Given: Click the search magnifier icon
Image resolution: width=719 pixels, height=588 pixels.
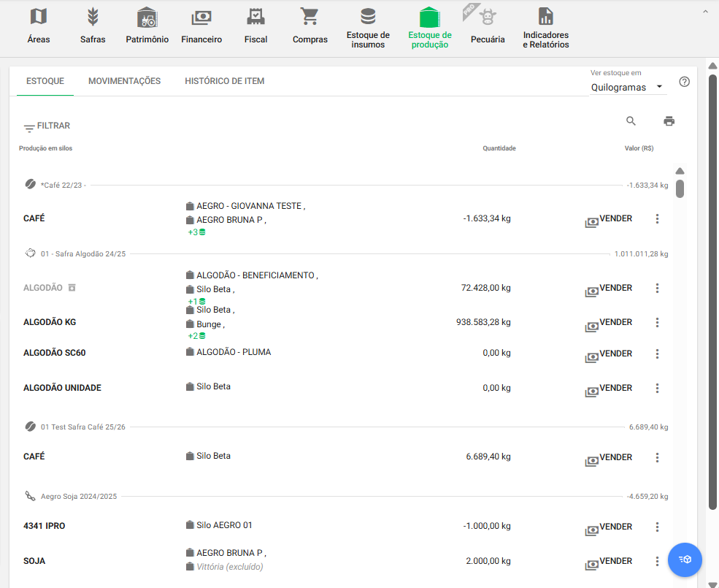Looking at the screenshot, I should click(x=631, y=121).
